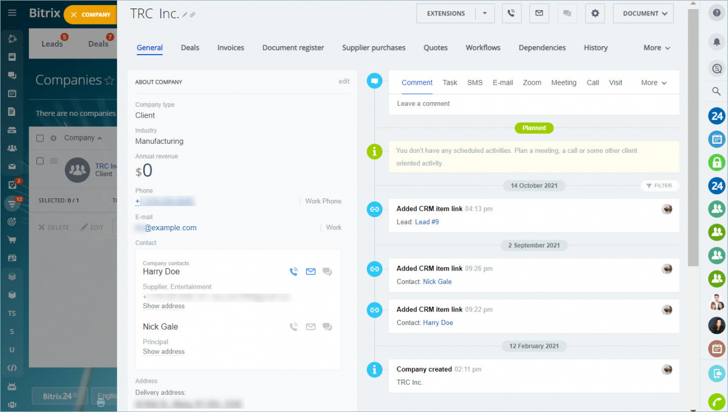Click the avatar on Company created entry
The image size is (728, 412).
click(667, 370)
